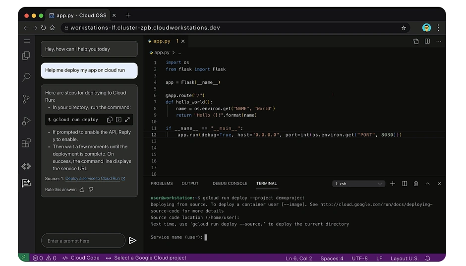Open the browser profile avatar
The height and width of the screenshot is (266, 466).
coord(426,28)
